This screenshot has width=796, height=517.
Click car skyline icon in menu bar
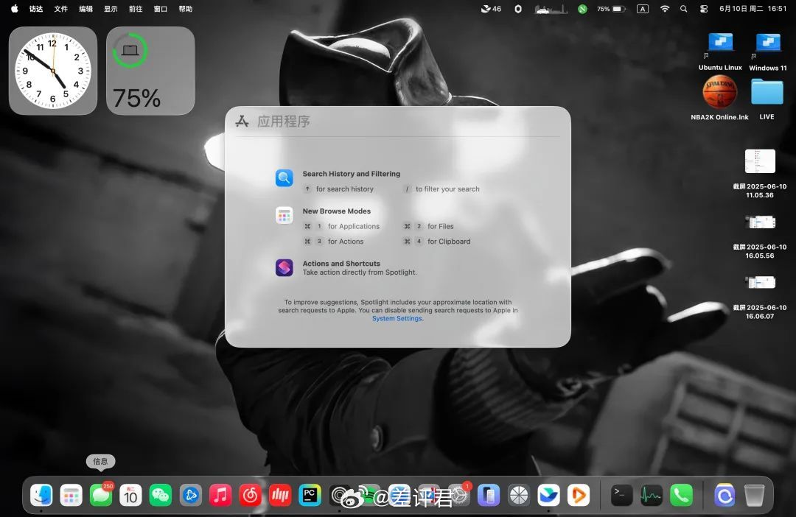551,9
